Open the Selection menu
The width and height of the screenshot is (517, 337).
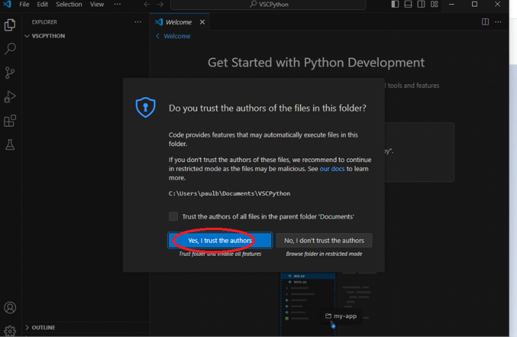click(69, 4)
